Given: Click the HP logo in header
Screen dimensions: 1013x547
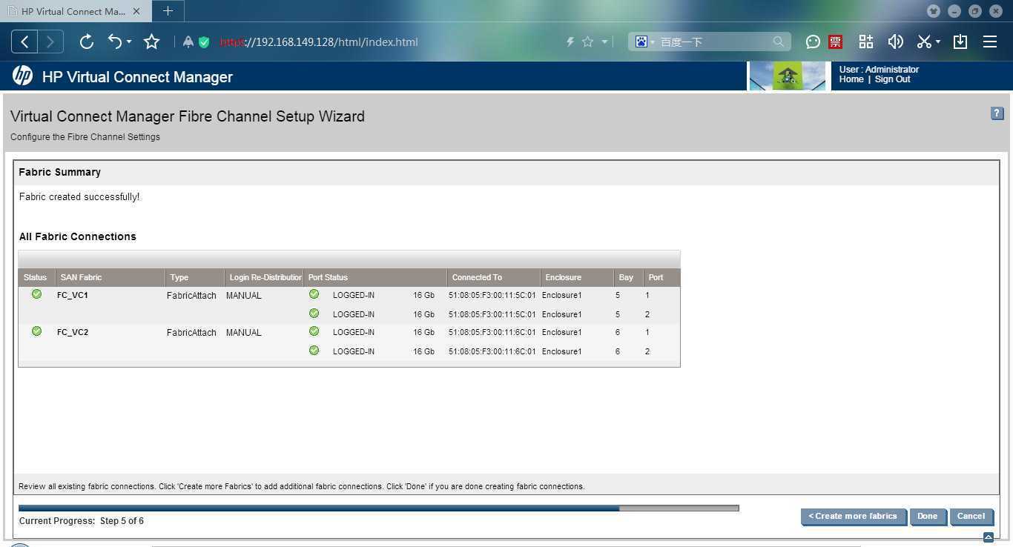Looking at the screenshot, I should (x=22, y=76).
